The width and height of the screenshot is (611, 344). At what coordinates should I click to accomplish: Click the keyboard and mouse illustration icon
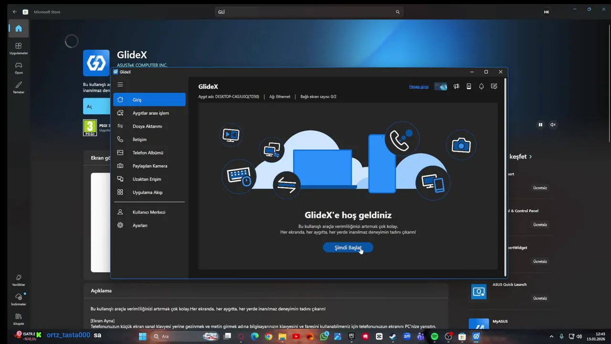[x=239, y=176]
